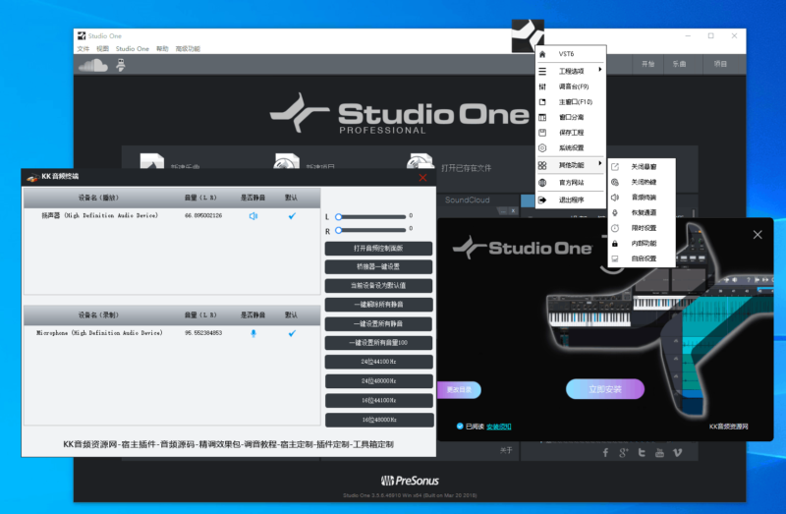This screenshot has width=786, height=514.
Task: Open the 安装须知 link
Action: (x=501, y=427)
